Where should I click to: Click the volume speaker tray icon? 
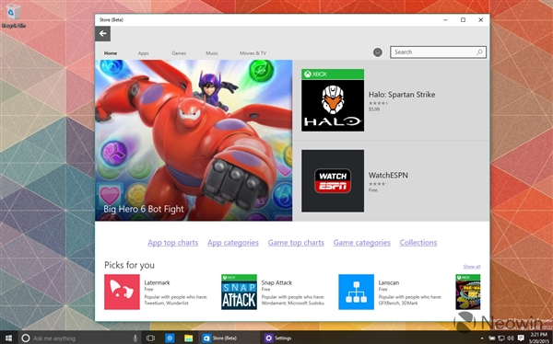[x=511, y=338]
